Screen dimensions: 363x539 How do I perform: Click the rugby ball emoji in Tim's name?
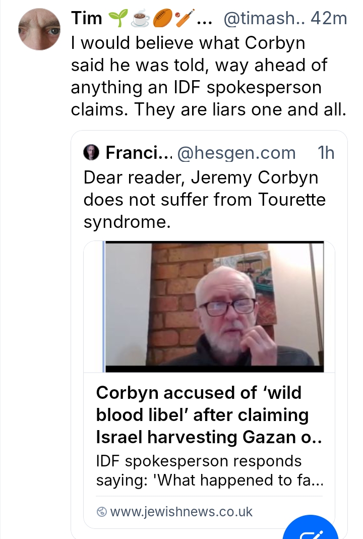click(x=160, y=19)
